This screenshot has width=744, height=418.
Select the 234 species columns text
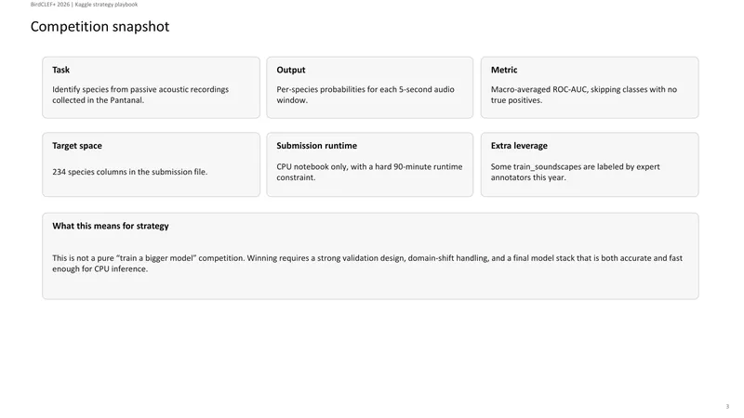129,172
